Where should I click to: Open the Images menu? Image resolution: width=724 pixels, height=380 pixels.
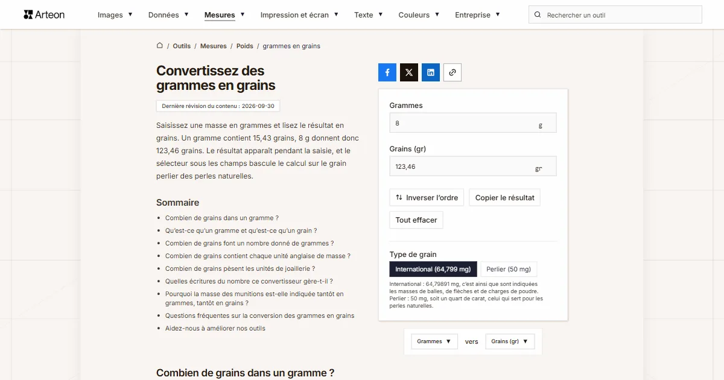click(x=115, y=15)
